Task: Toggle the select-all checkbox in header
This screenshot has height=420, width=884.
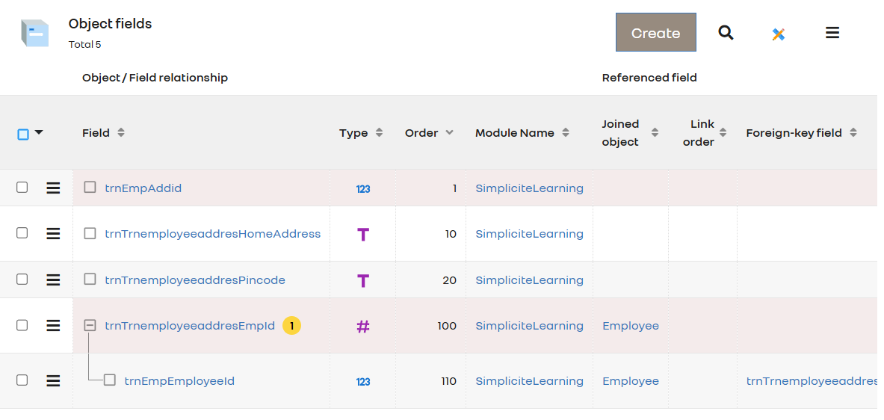Action: click(x=23, y=135)
